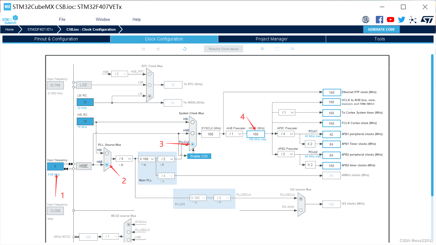Viewport: 436px width, 245px height.
Task: Go to STM32F407VETx breadcrumb
Action: point(40,29)
